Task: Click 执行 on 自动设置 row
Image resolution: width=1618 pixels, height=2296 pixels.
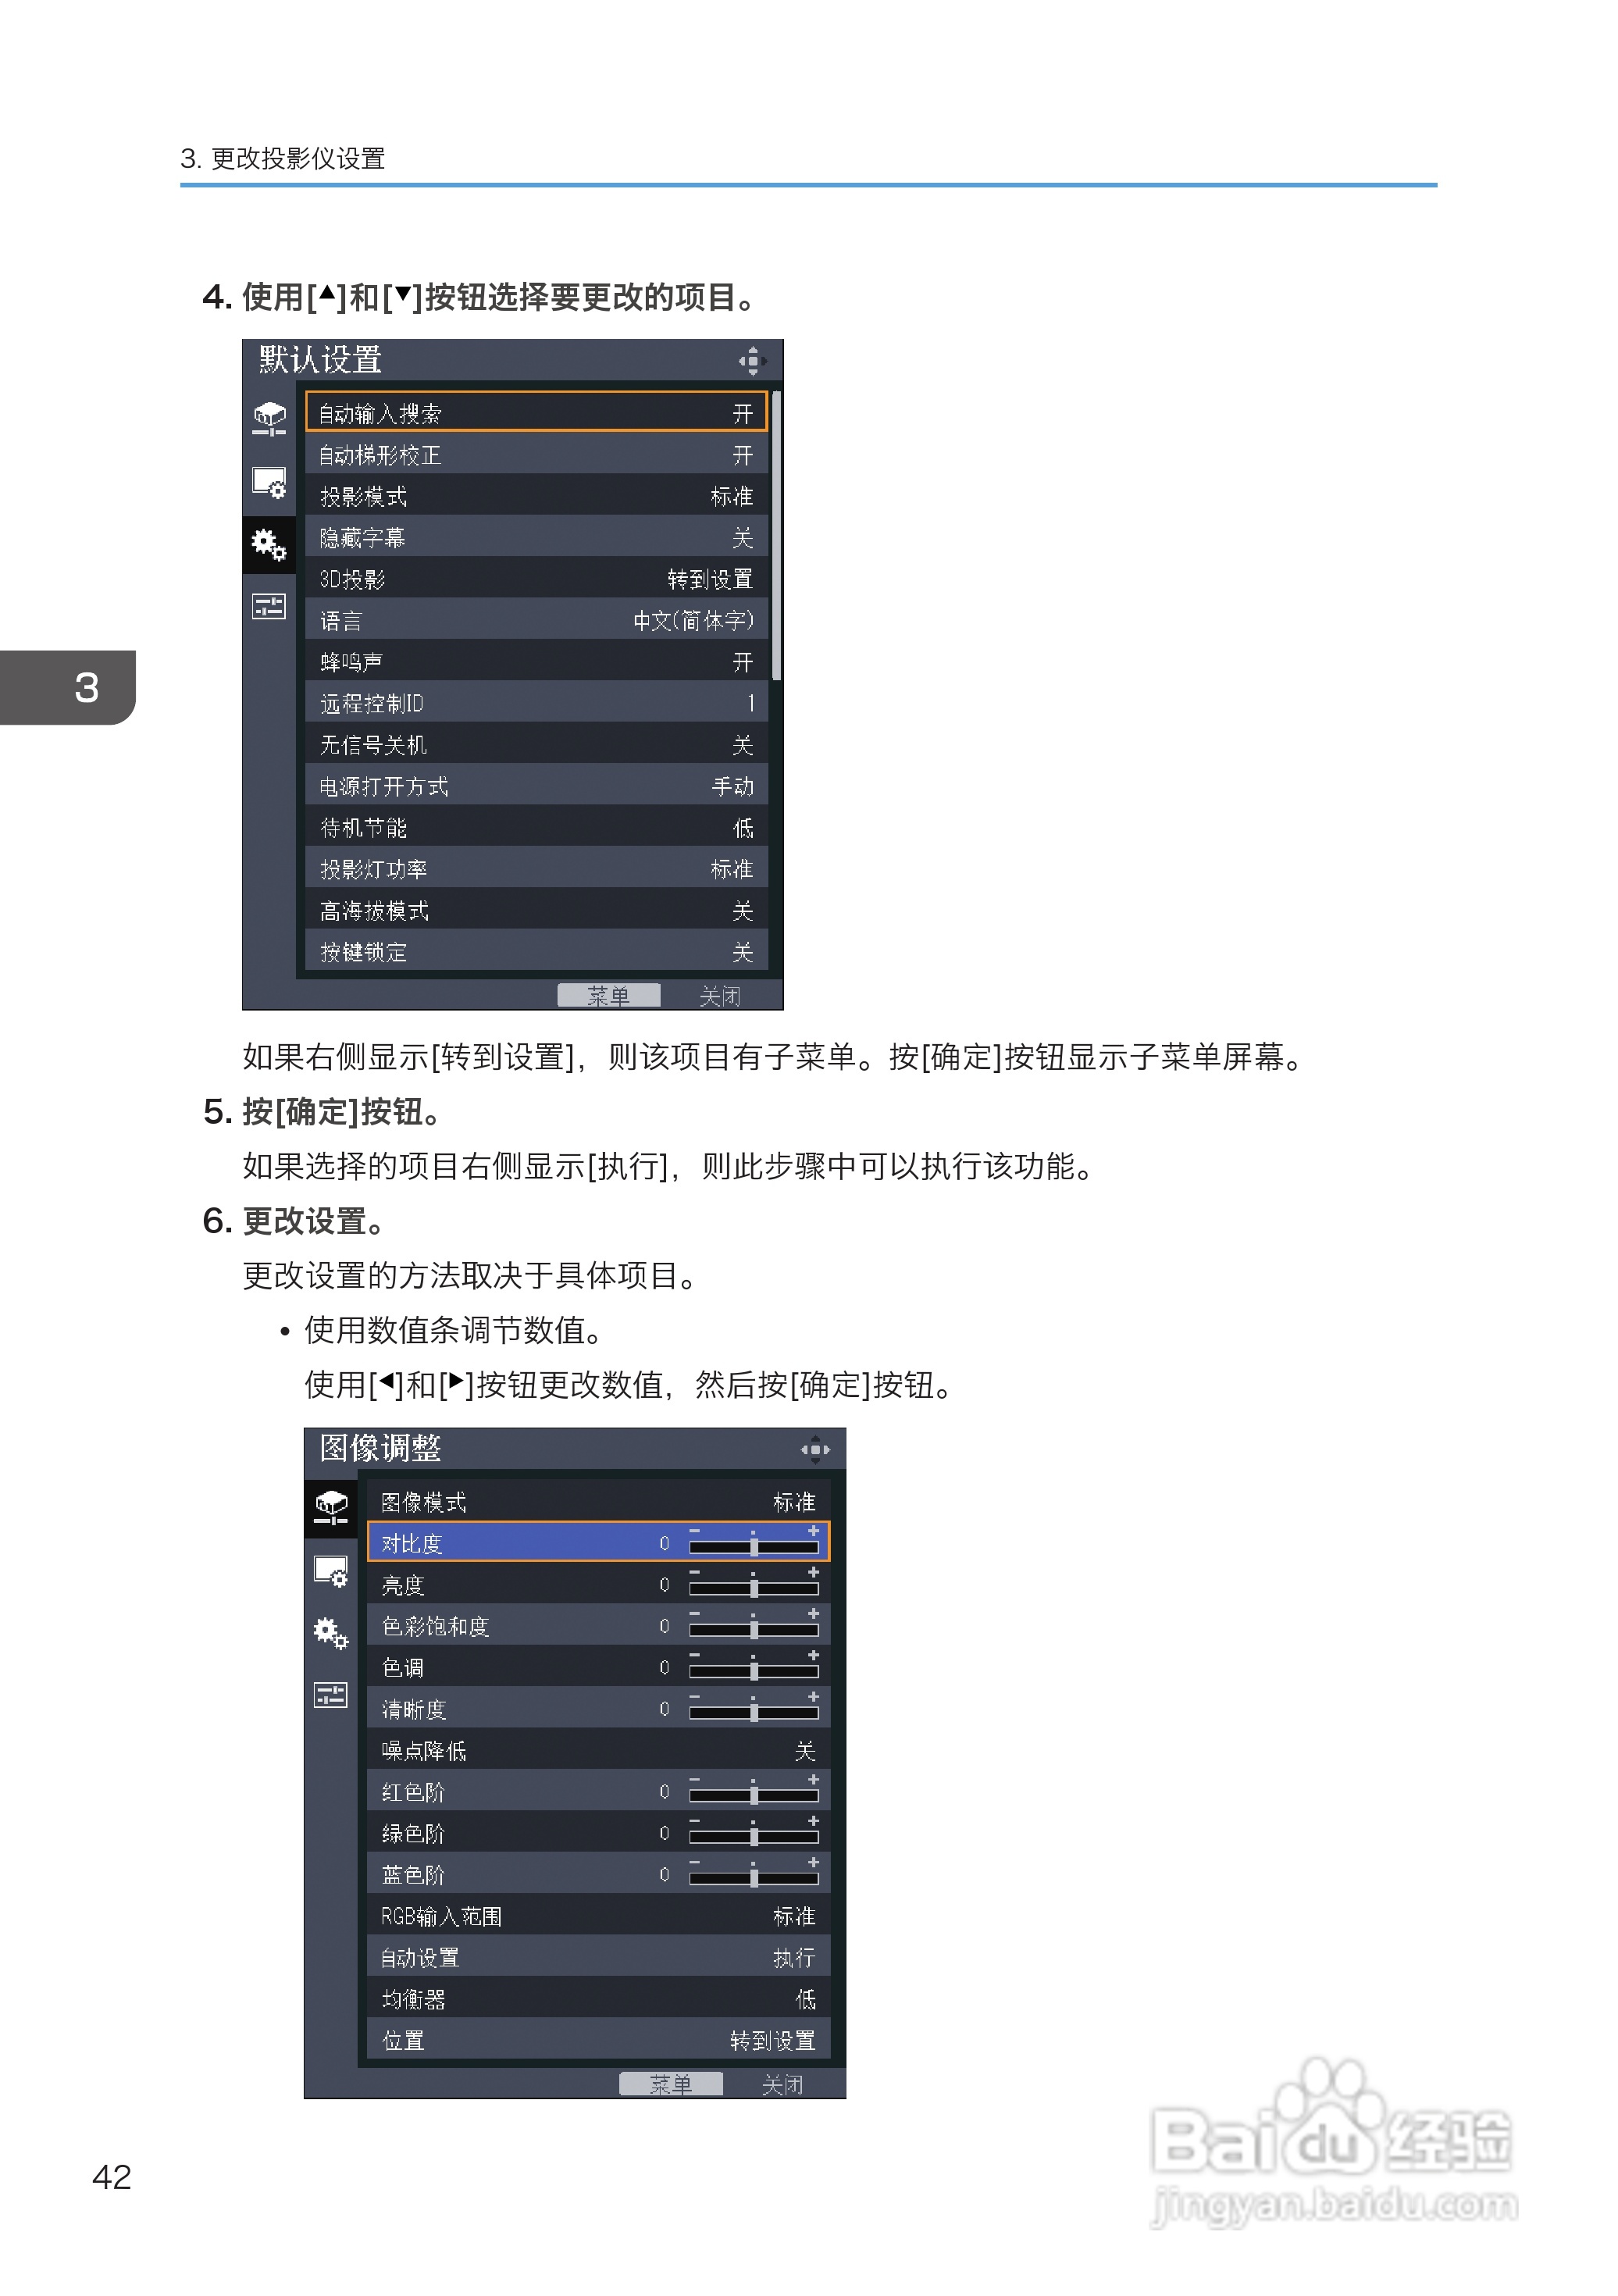Action: tap(793, 1957)
